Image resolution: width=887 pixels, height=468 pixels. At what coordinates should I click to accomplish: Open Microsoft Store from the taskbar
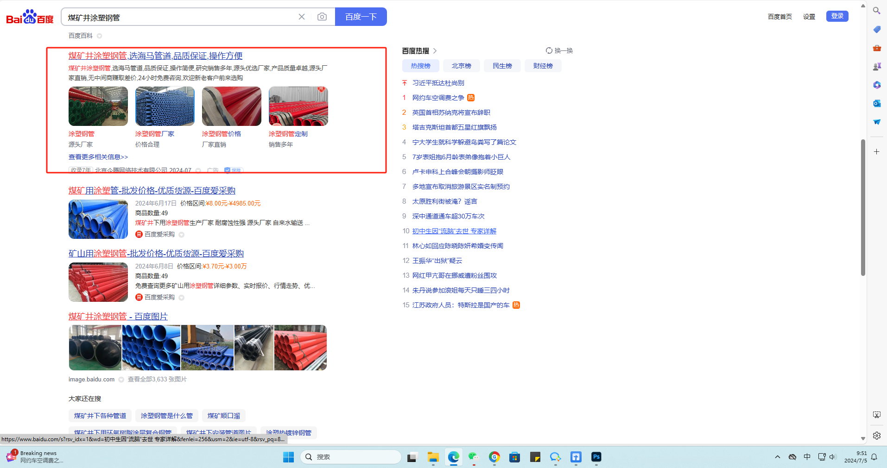click(514, 457)
